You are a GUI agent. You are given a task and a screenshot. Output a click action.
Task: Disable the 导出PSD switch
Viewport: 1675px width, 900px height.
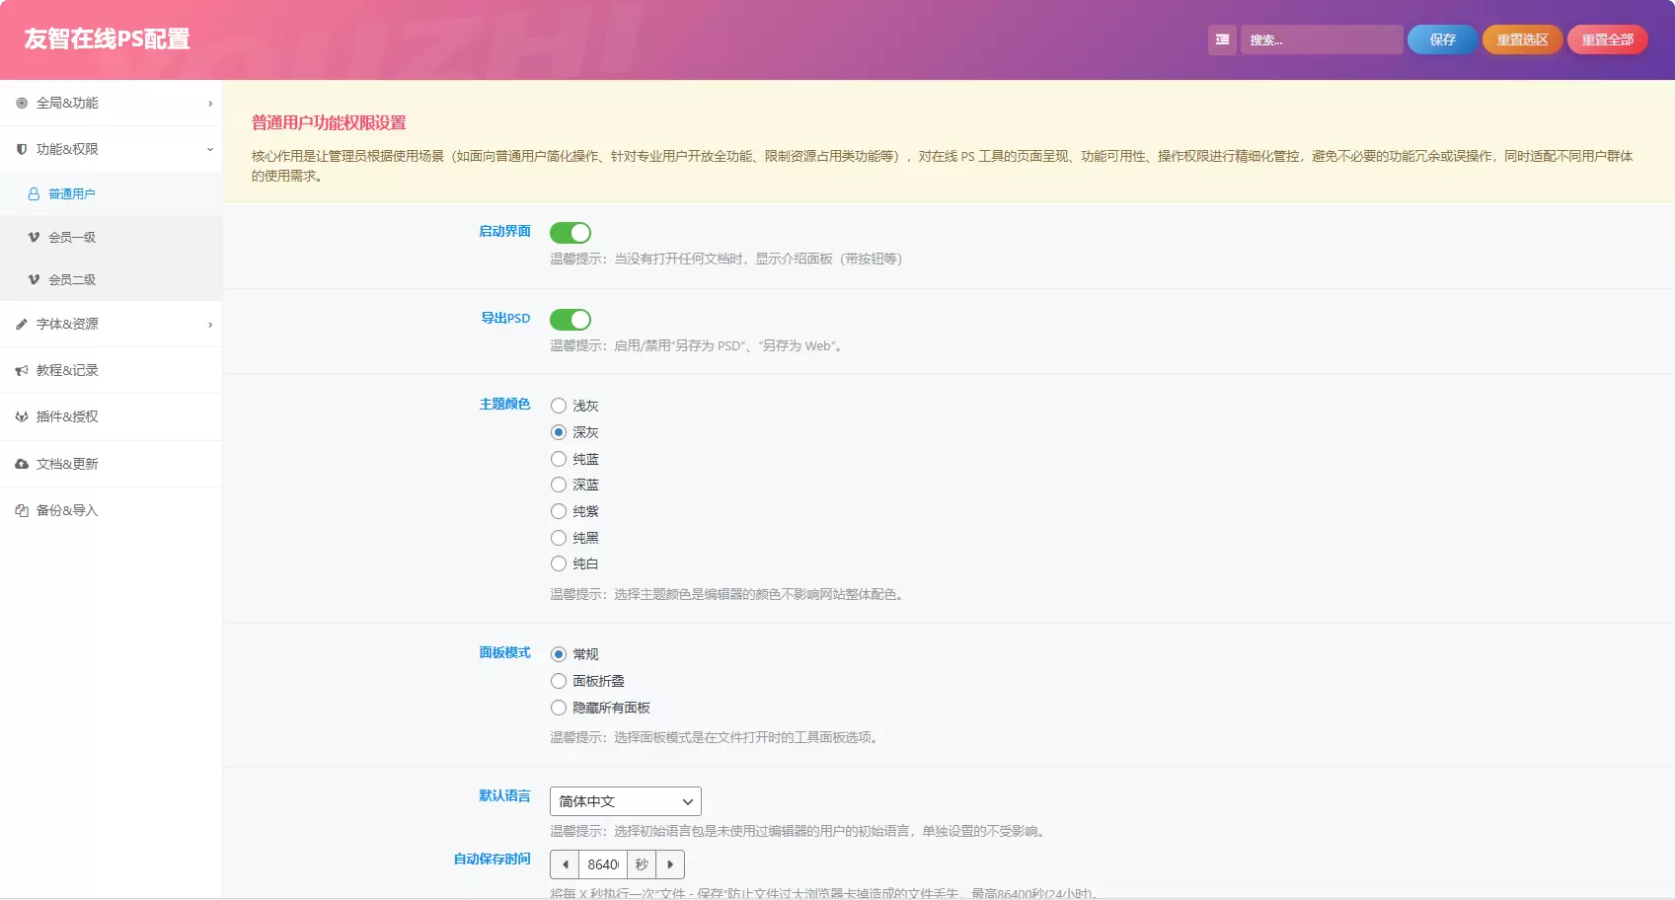(x=571, y=320)
